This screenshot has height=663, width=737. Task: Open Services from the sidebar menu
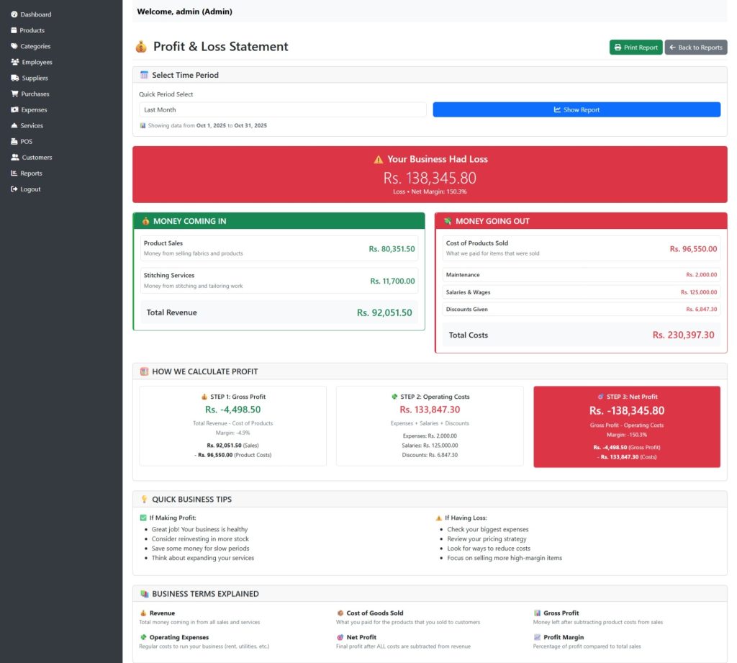click(32, 125)
